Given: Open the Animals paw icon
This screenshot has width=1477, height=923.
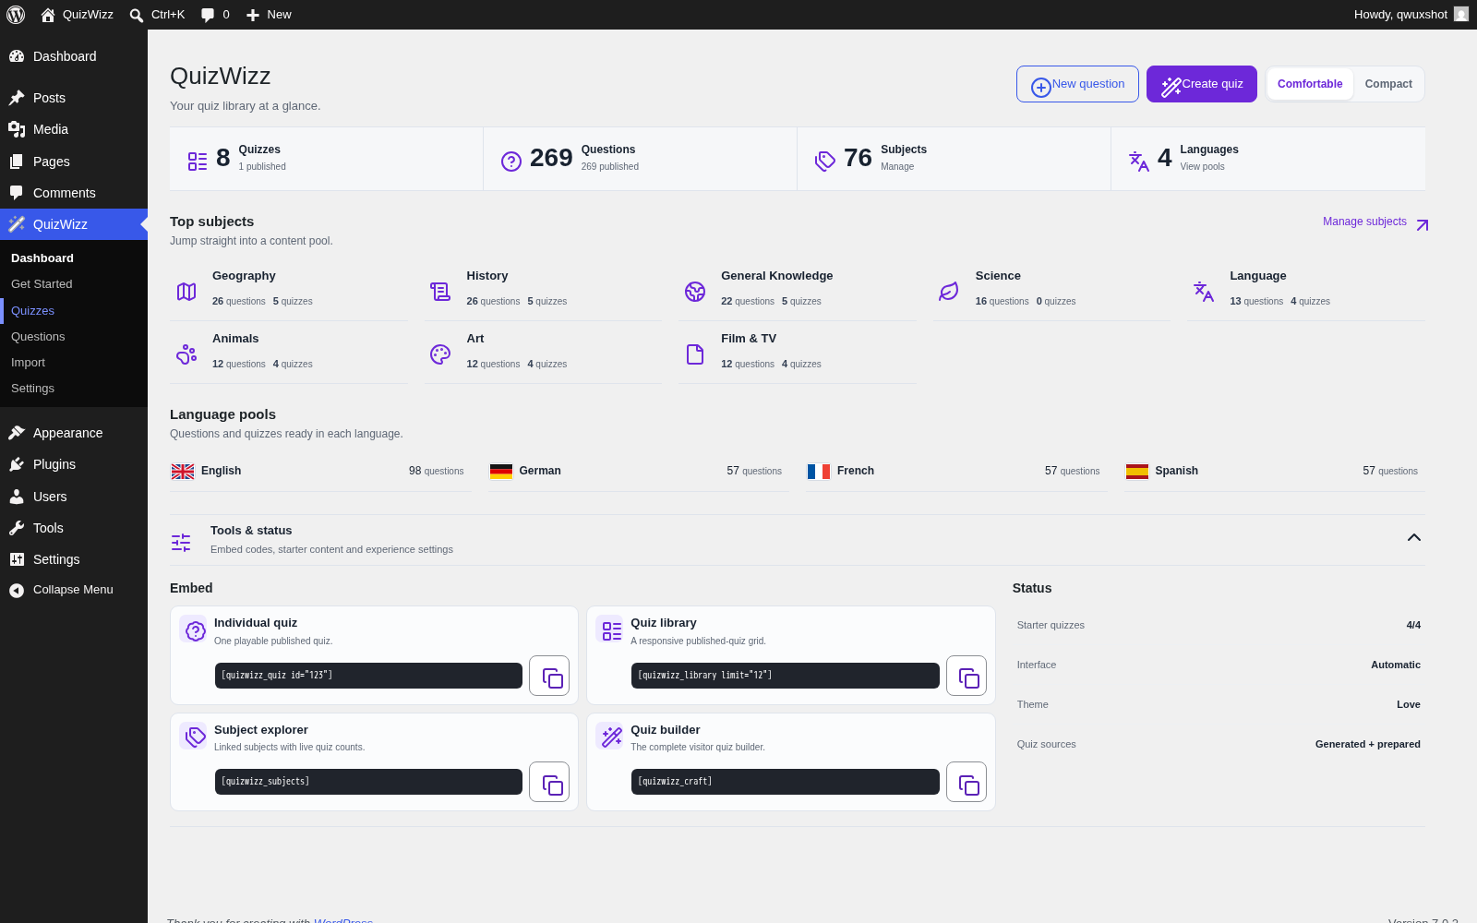Looking at the screenshot, I should coord(186,354).
